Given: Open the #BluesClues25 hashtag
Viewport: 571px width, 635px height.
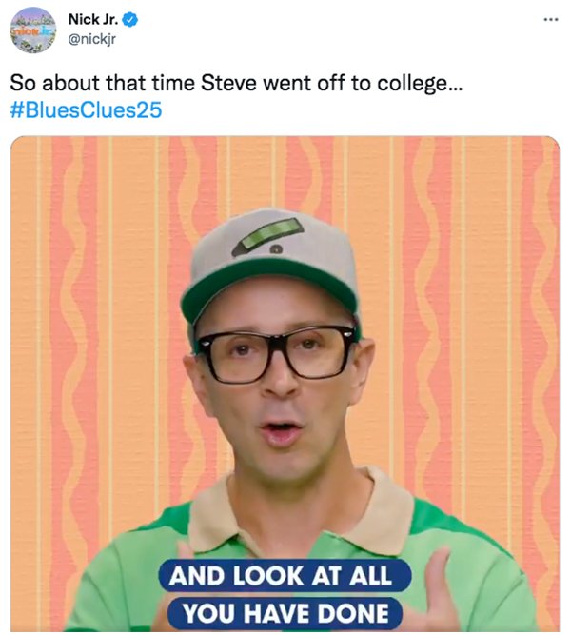Looking at the screenshot, I should (86, 109).
